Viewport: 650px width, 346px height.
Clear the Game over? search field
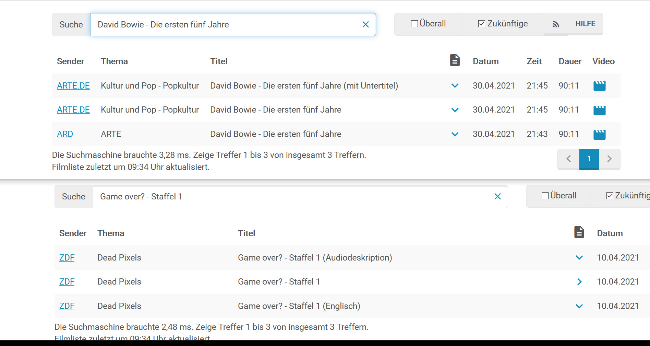497,196
